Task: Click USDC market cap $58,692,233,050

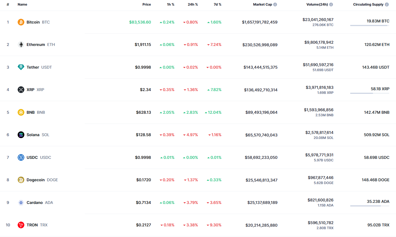Action: [261, 157]
